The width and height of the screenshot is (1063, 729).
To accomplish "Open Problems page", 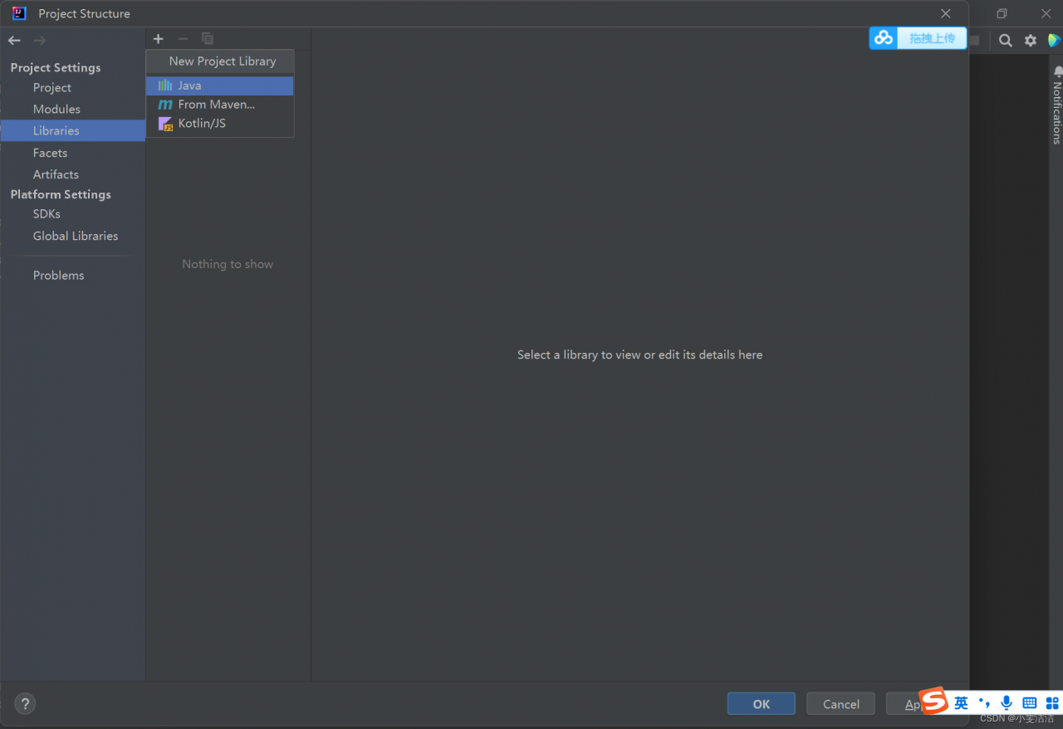I will tap(58, 275).
